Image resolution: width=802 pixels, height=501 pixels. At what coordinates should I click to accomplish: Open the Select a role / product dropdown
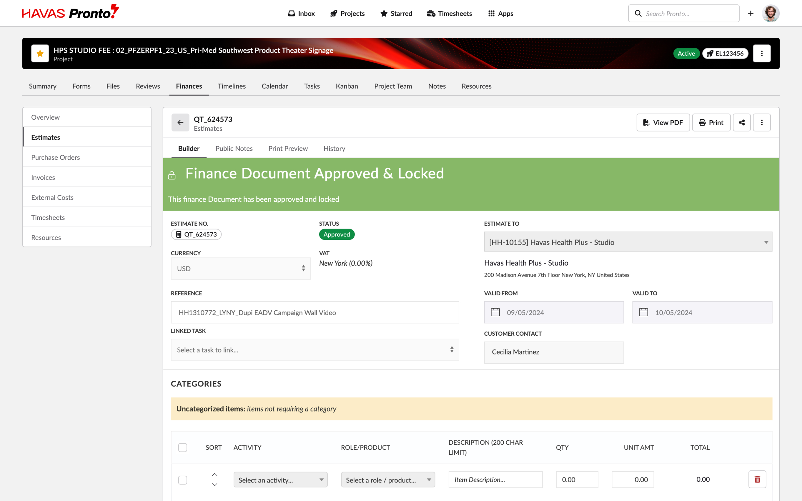pos(388,480)
